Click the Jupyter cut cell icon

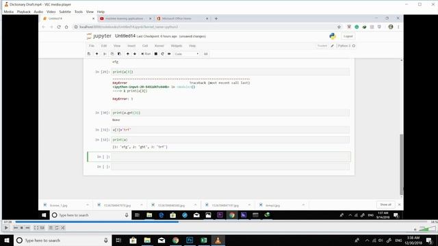point(105,54)
